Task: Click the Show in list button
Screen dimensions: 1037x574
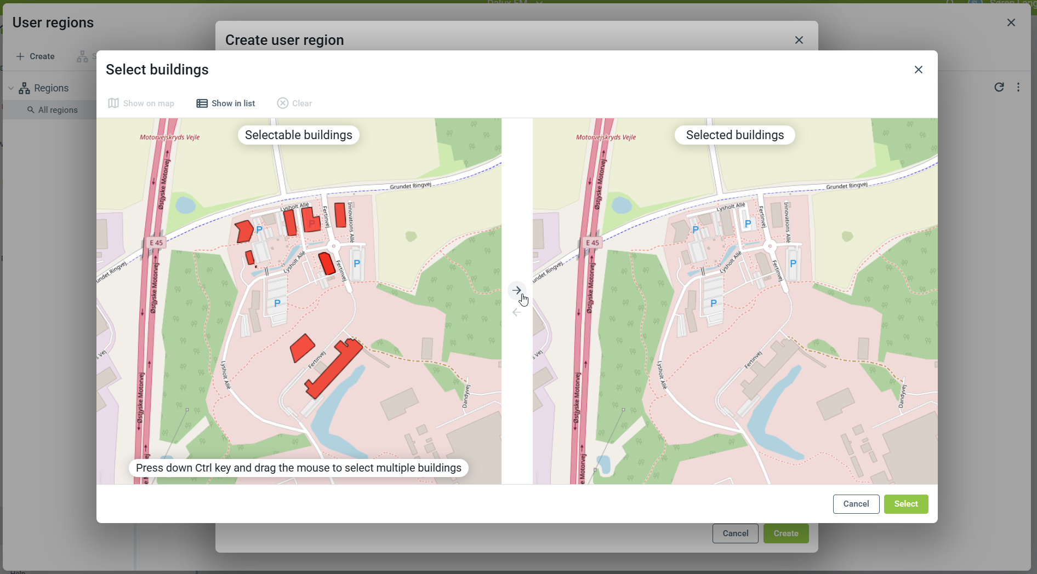Action: (226, 104)
